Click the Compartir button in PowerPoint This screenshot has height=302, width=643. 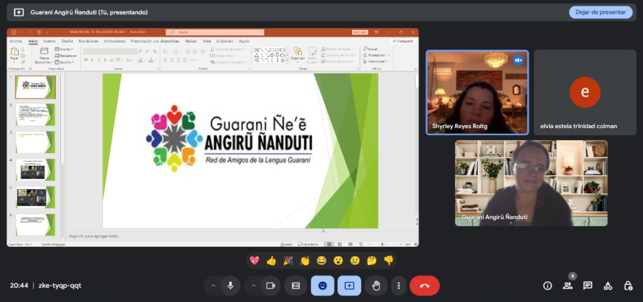[403, 41]
